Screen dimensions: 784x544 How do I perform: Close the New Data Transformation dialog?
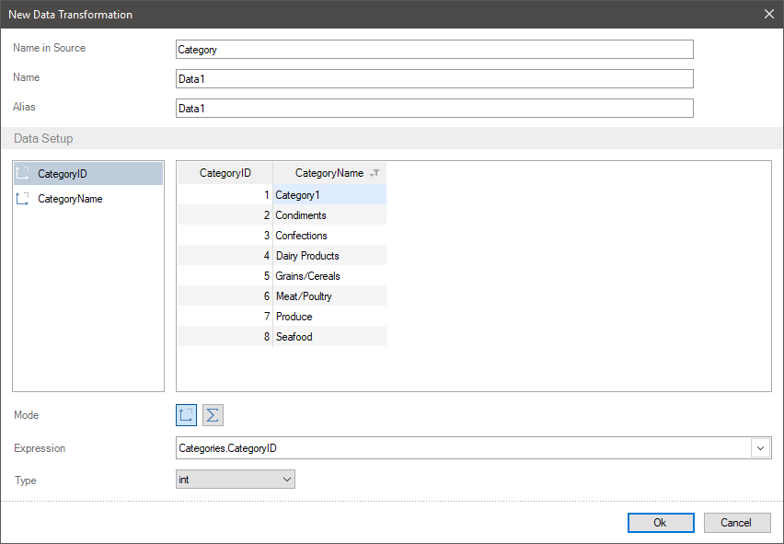(x=769, y=14)
